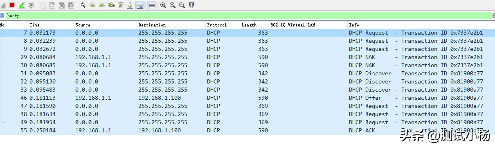Restart the current capture

tap(22, 5)
